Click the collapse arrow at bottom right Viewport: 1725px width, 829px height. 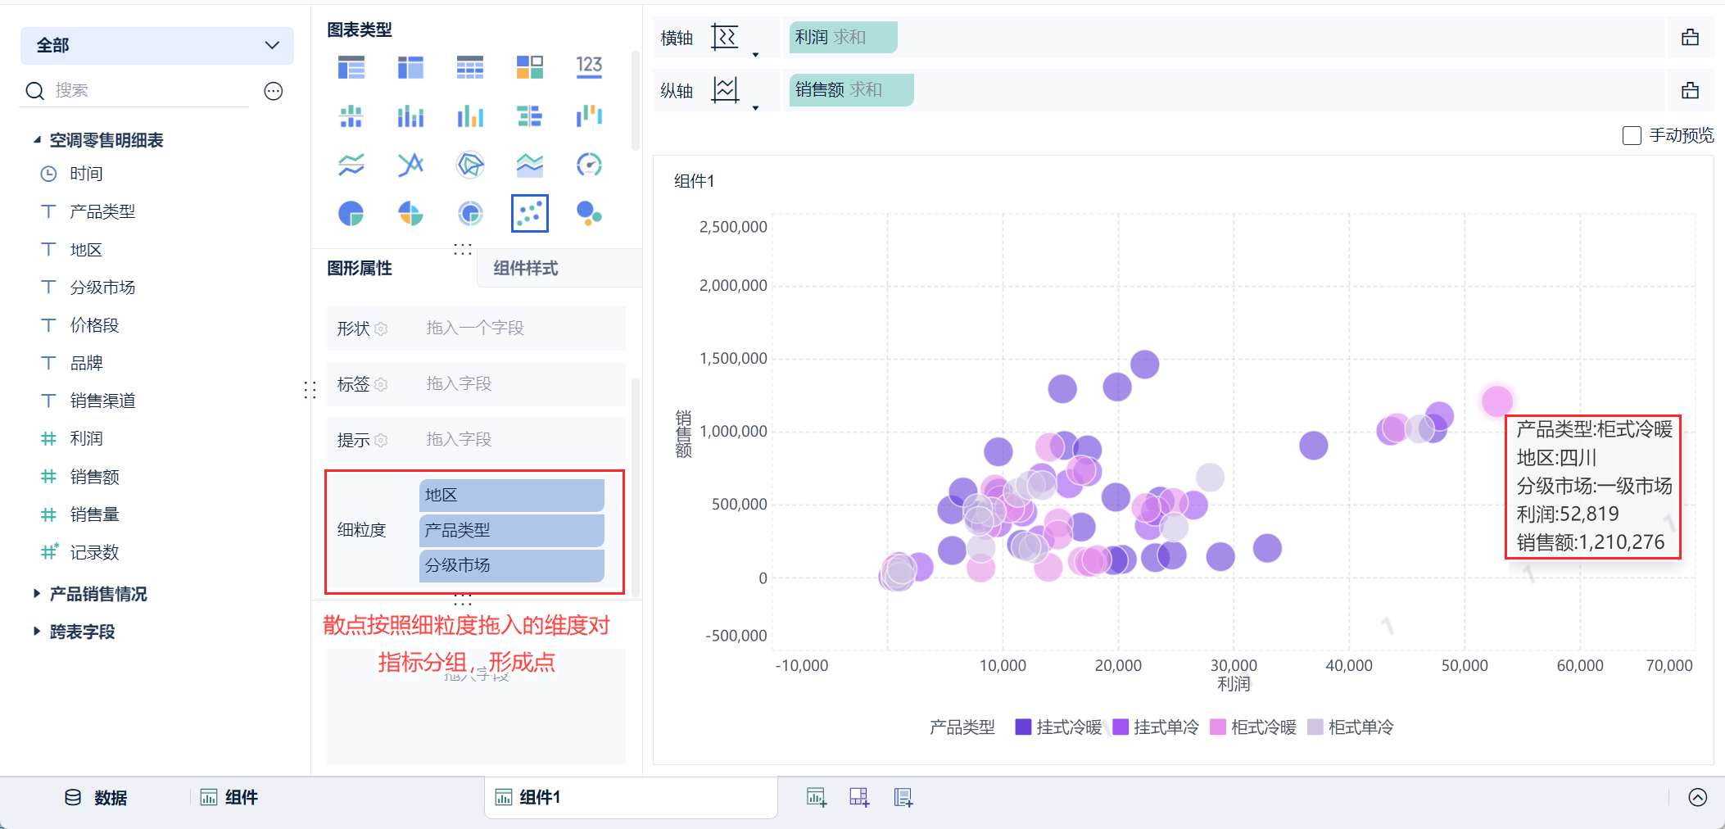click(1698, 797)
